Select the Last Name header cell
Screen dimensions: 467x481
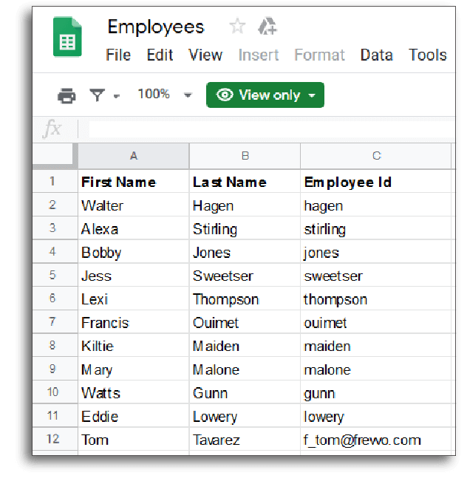245,182
